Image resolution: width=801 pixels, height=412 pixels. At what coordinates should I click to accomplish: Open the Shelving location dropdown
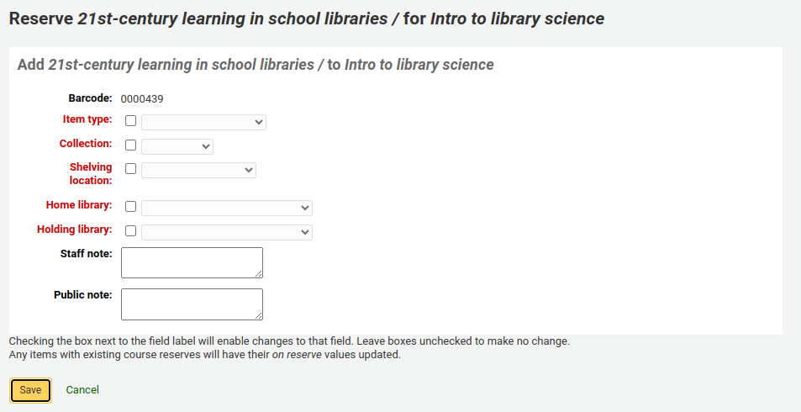coord(198,170)
